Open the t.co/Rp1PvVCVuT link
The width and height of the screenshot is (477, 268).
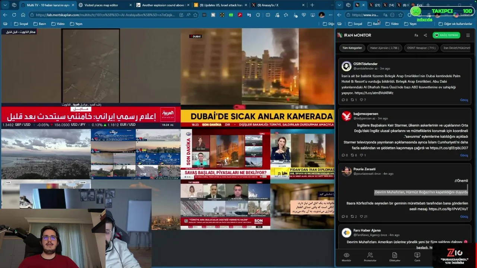tap(448, 209)
